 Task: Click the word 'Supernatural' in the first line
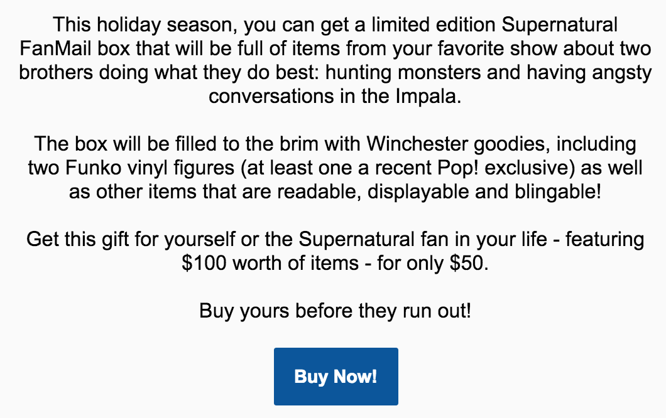click(x=559, y=24)
